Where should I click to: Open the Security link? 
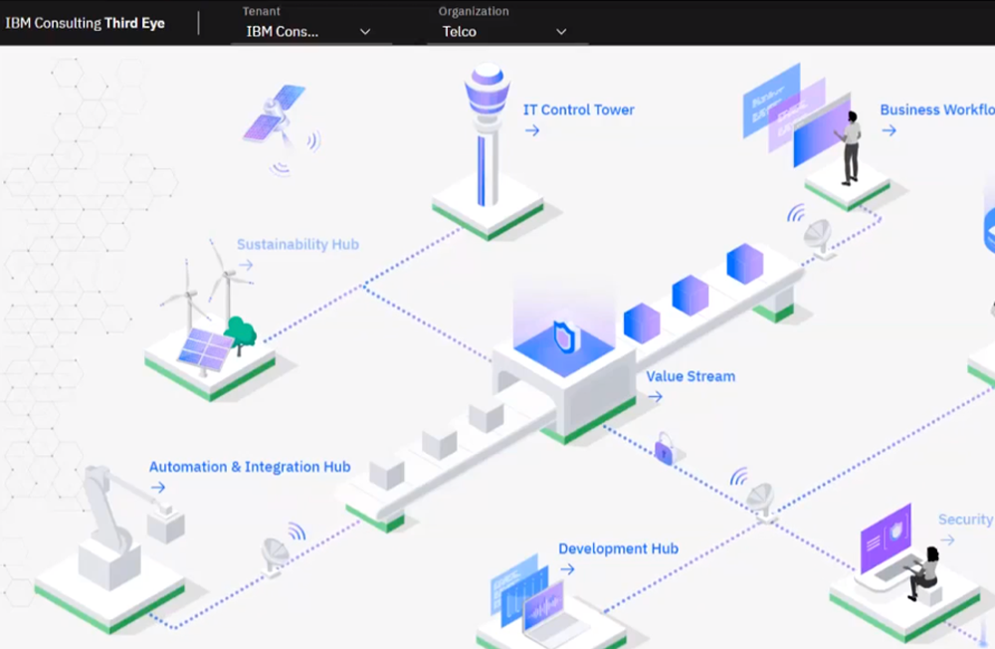click(x=965, y=520)
